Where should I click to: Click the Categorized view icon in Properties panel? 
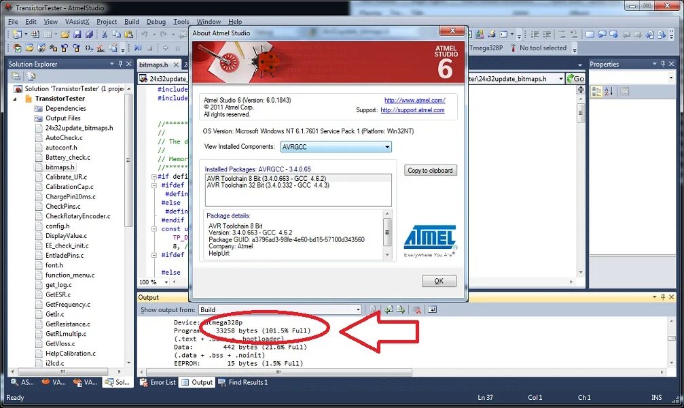[x=597, y=91]
